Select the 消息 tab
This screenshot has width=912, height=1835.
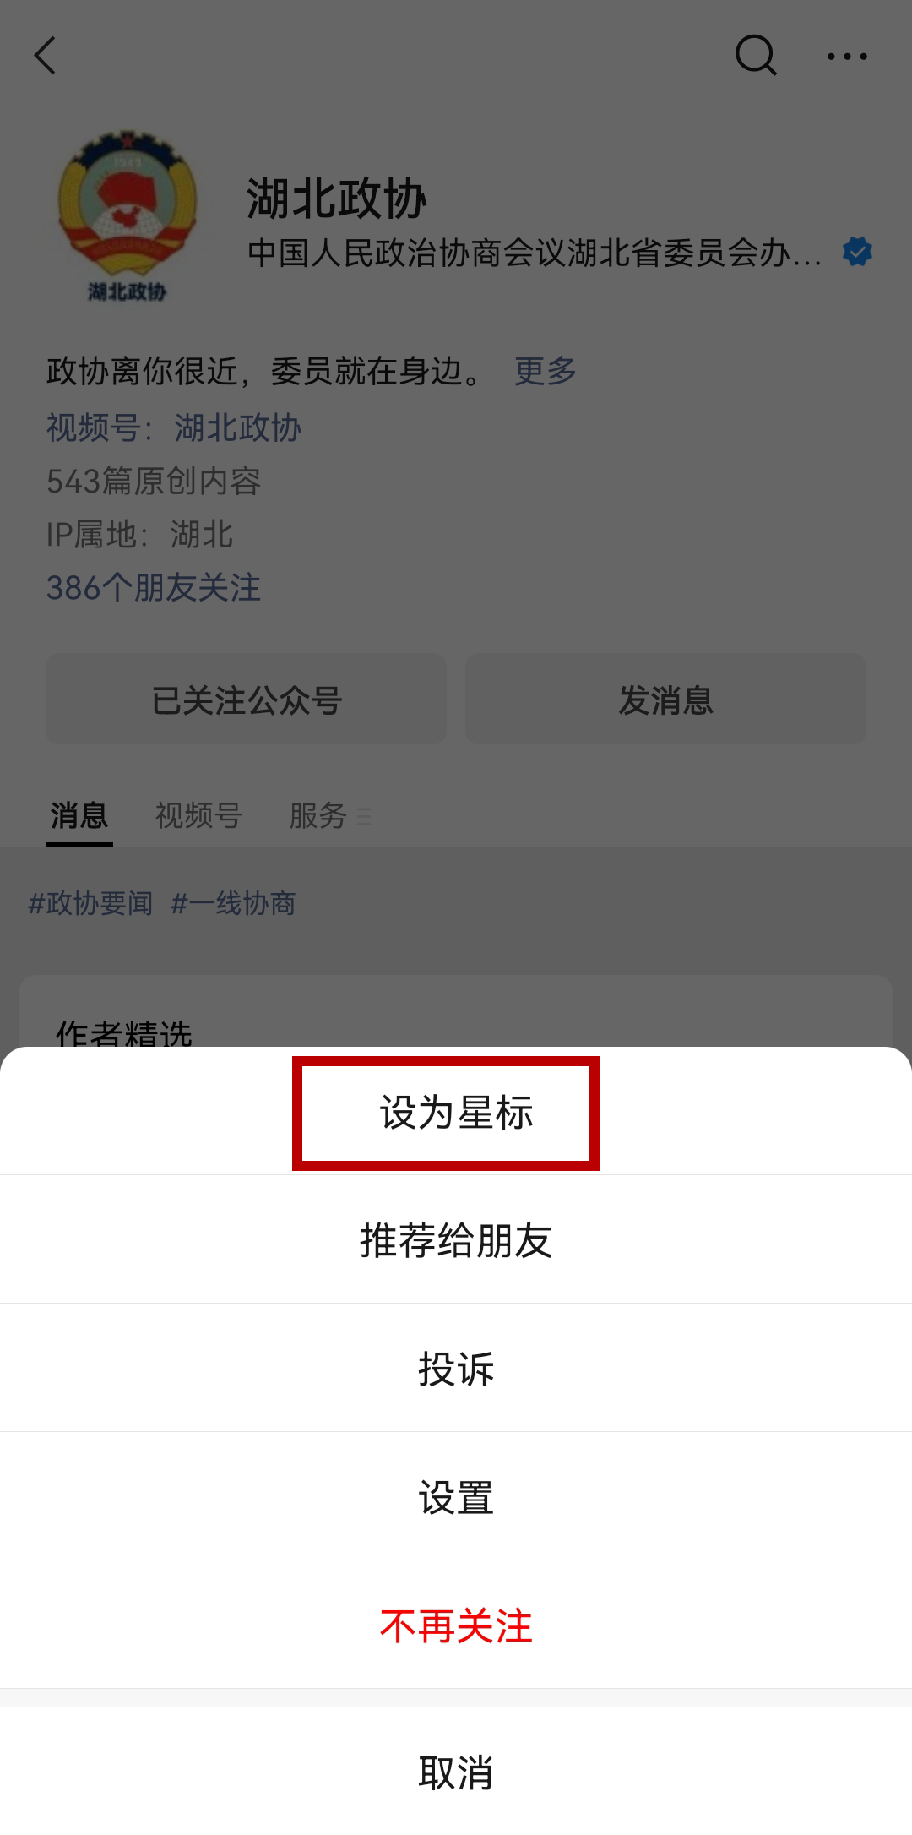(x=79, y=815)
